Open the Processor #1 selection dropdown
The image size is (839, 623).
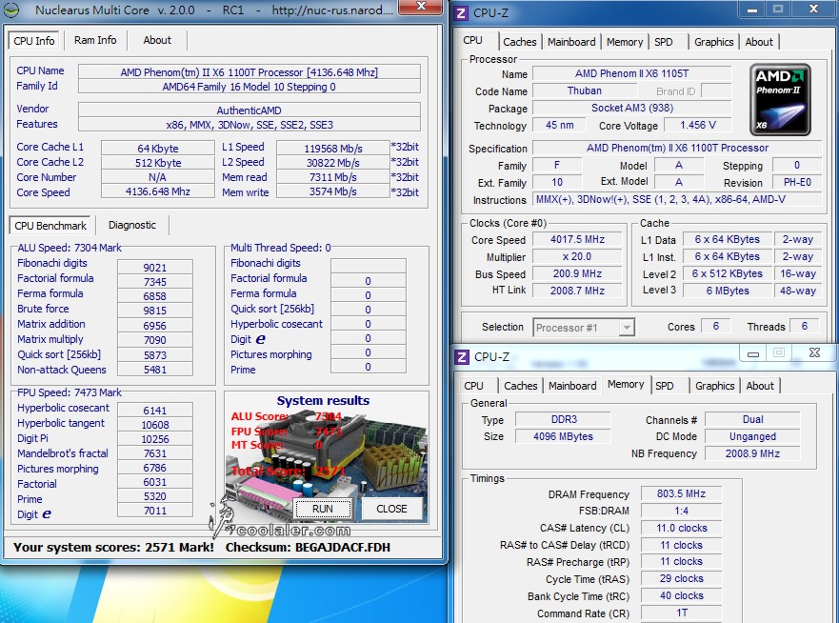(584, 327)
